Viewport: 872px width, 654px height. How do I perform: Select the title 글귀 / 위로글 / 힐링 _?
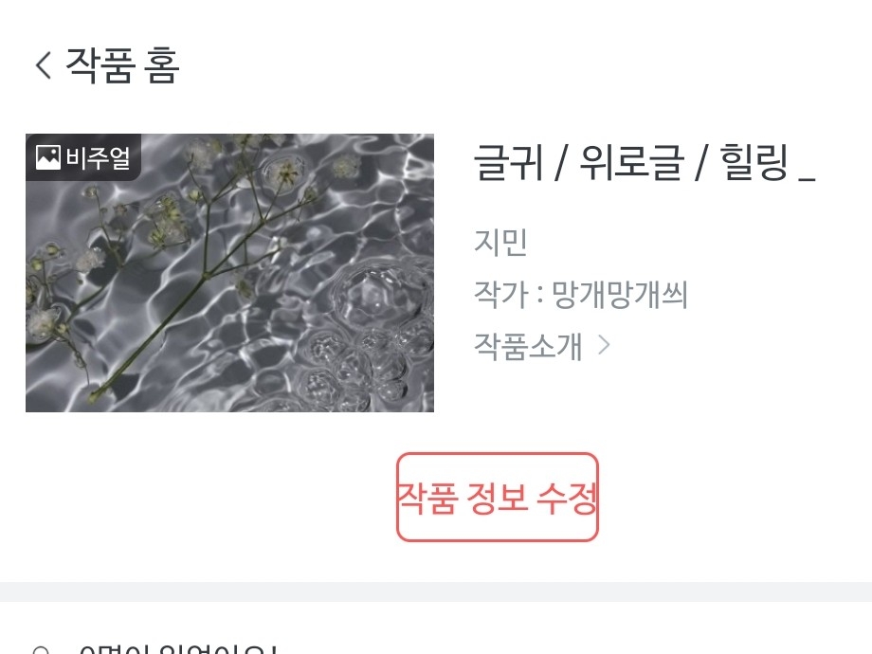pos(644,162)
